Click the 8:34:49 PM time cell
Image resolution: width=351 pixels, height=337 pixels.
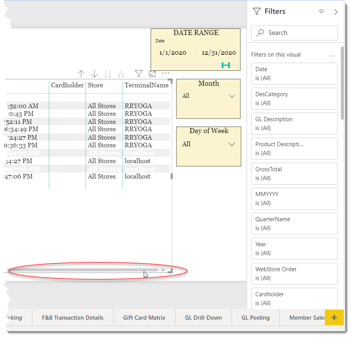[21, 129]
